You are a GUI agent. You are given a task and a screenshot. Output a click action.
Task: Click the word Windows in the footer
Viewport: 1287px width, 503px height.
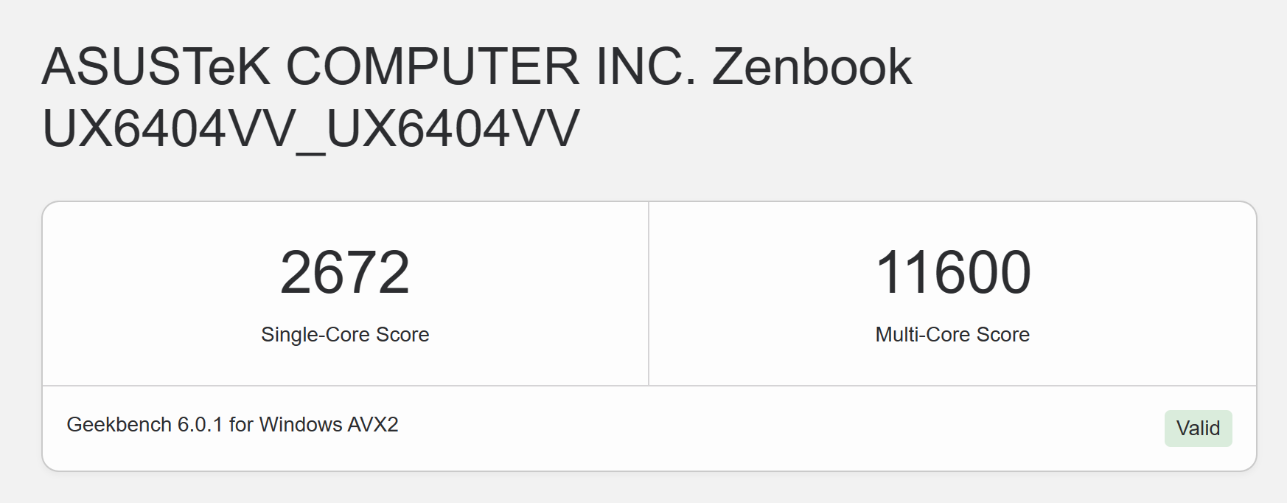(301, 425)
